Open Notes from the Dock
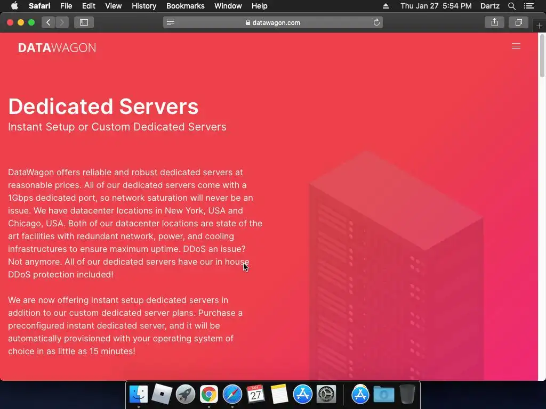Viewport: 546px width, 409px height. tap(279, 394)
